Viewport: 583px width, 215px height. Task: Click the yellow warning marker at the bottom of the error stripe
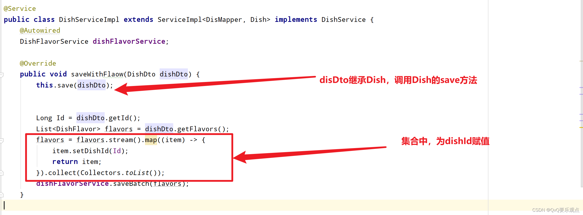tap(581, 127)
